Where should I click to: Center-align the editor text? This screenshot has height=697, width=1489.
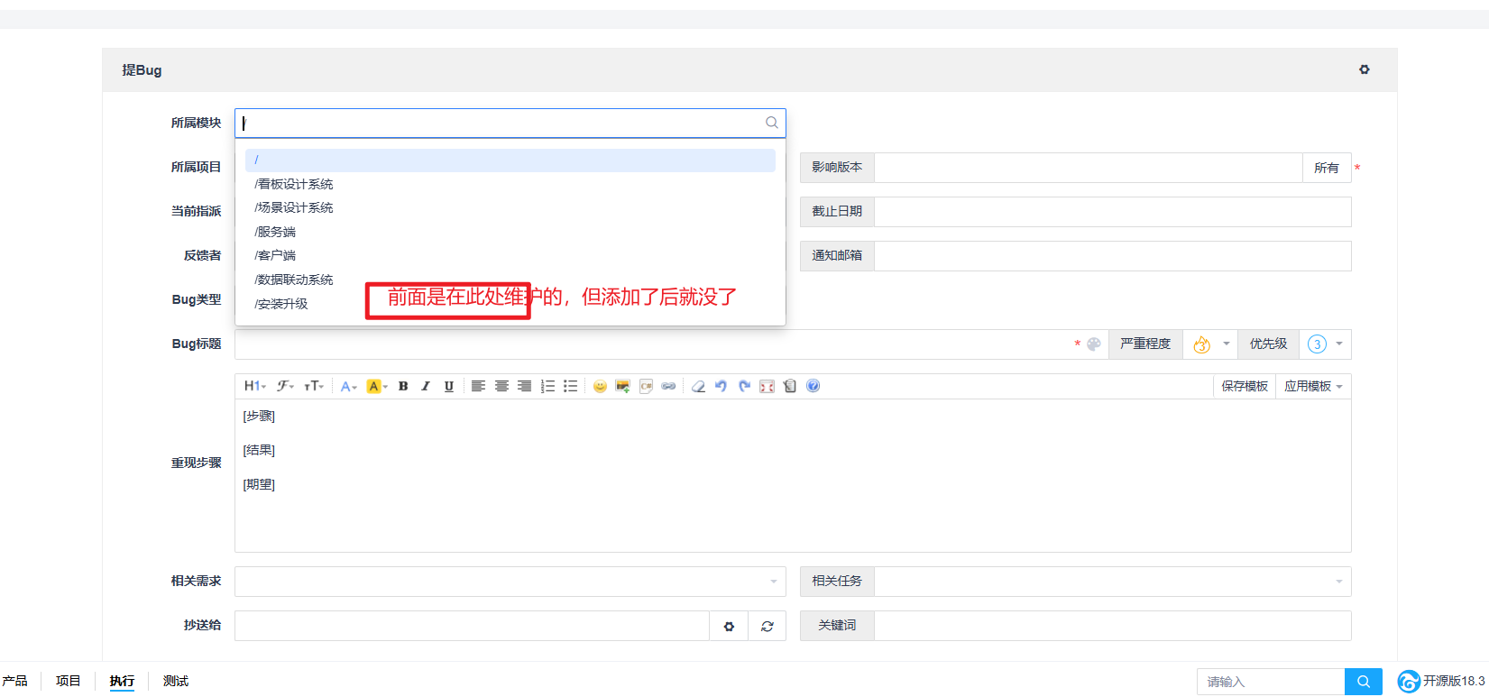tap(501, 386)
